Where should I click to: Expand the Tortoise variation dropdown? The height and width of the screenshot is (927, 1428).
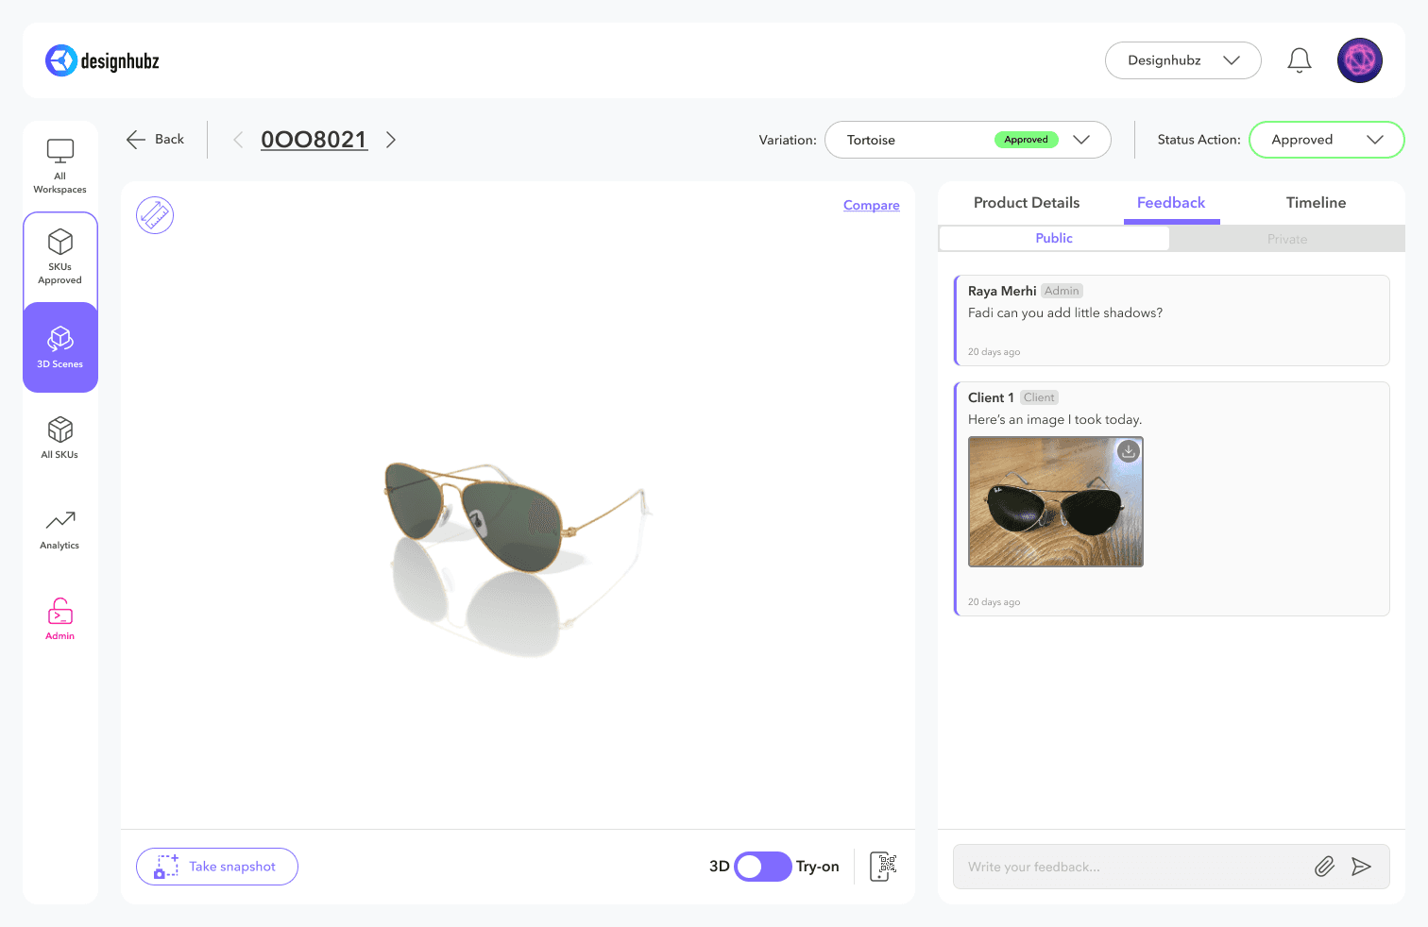(968, 140)
